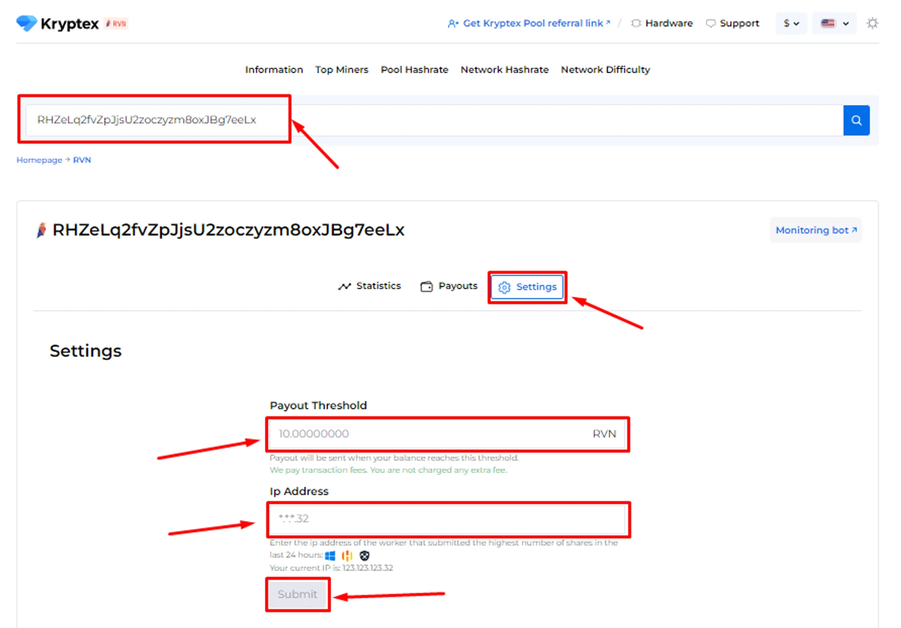Toggle the light/dark theme sun icon

click(x=872, y=23)
